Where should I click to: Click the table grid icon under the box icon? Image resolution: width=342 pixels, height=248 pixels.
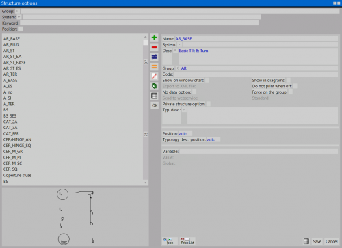click(x=155, y=96)
